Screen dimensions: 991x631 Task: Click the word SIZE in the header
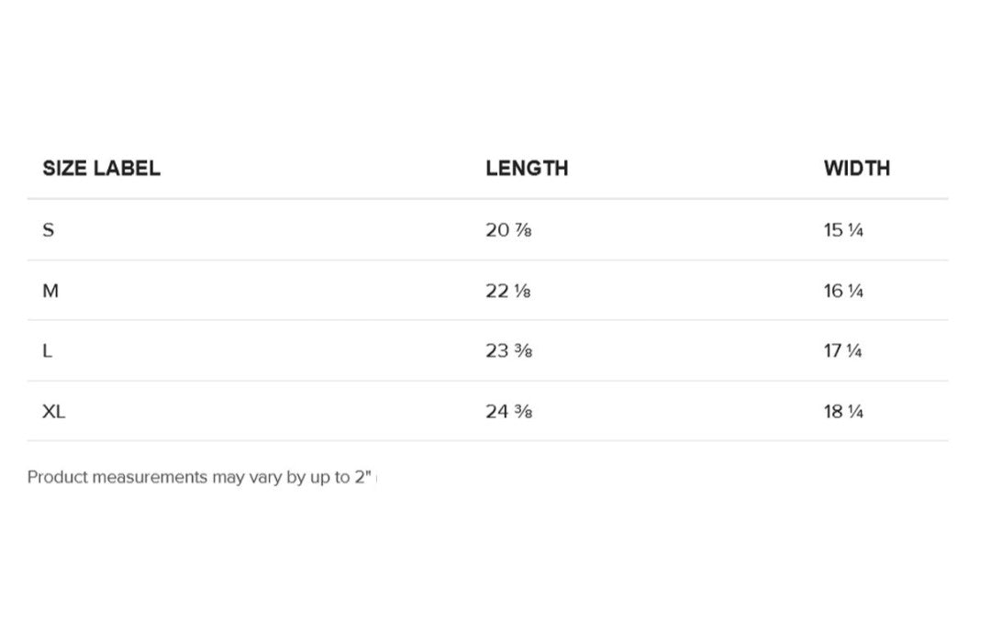63,169
